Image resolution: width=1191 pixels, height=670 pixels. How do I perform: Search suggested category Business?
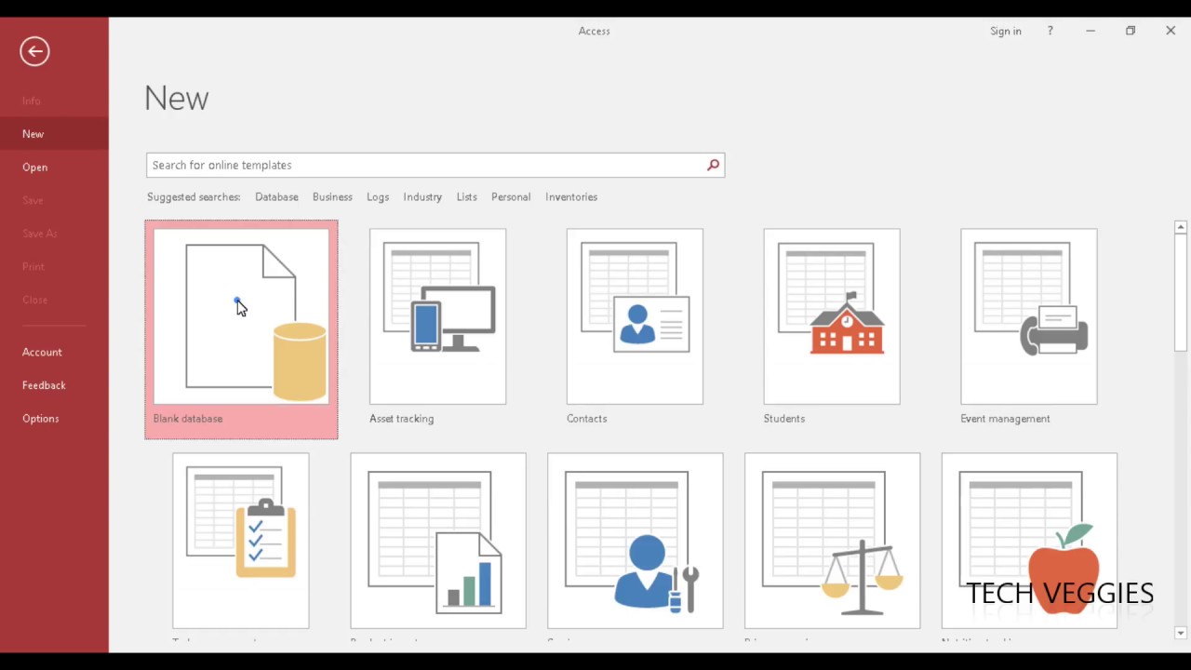[332, 197]
